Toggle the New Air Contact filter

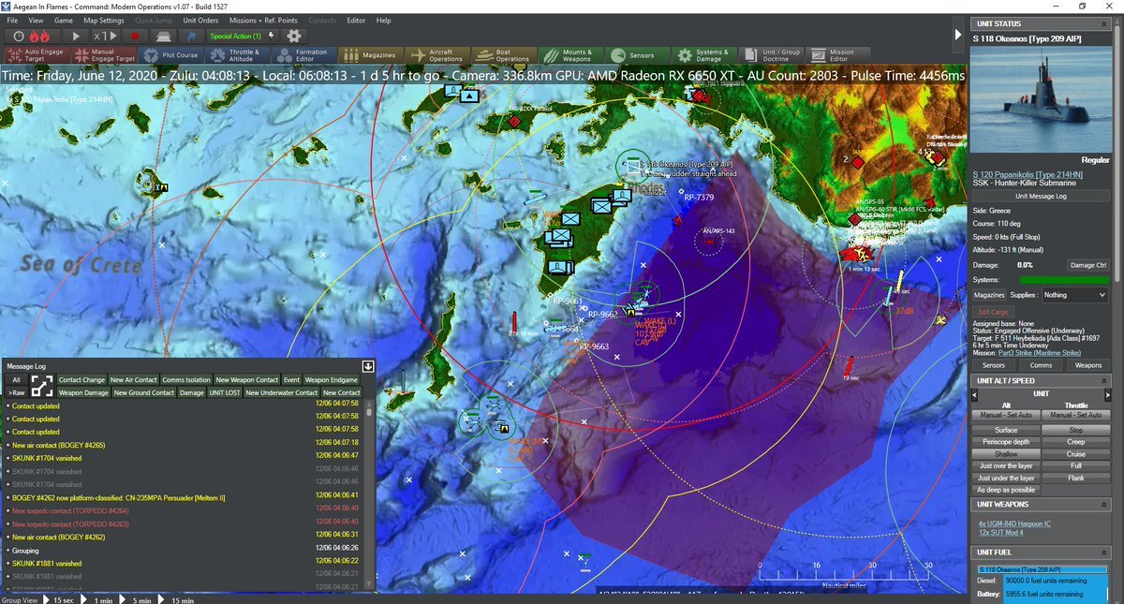tap(133, 379)
